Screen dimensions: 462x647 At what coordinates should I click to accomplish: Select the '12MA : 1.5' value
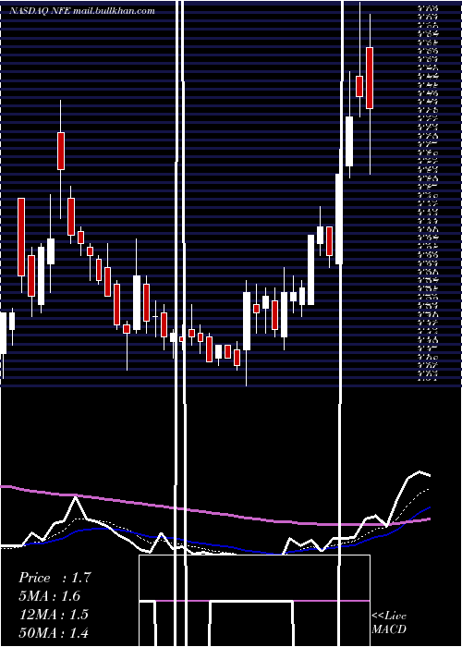pos(54,615)
